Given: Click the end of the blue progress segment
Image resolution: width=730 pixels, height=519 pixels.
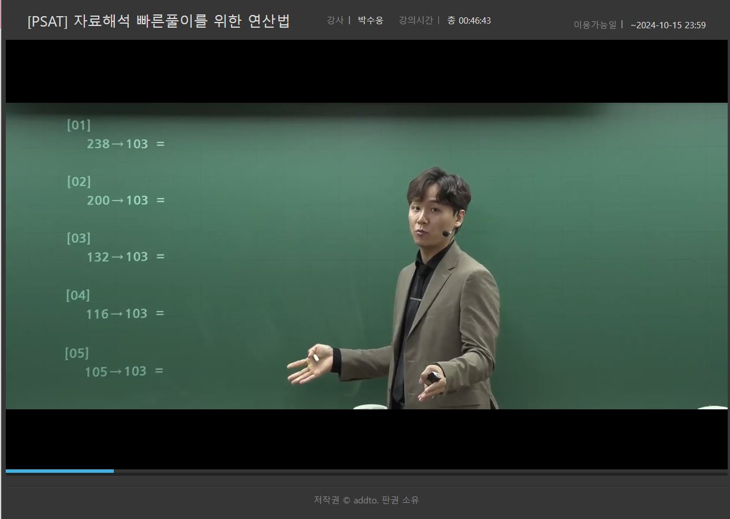Looking at the screenshot, I should click(113, 471).
